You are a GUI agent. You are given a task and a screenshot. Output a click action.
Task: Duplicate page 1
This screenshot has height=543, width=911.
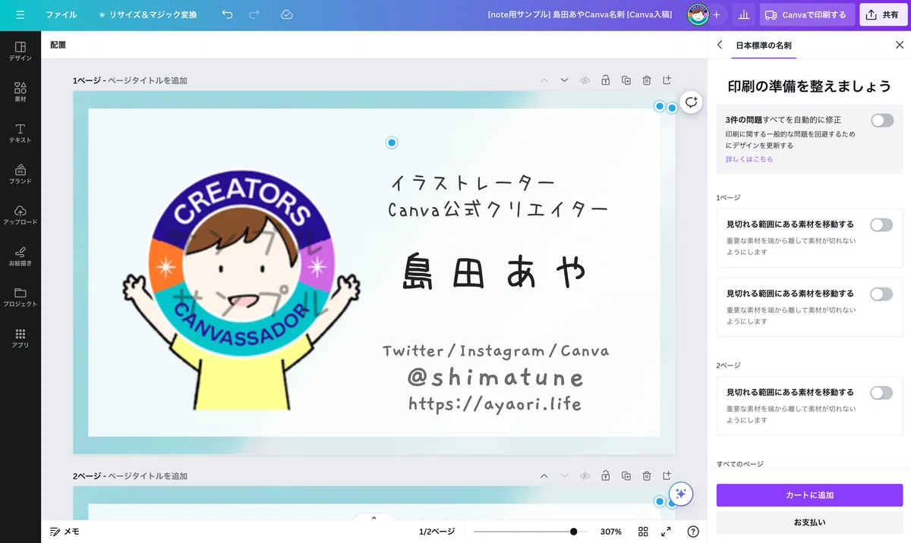point(626,80)
